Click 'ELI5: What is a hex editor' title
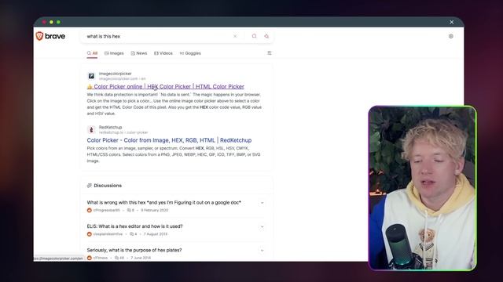Viewport: 503px width, 282px height. click(x=134, y=226)
